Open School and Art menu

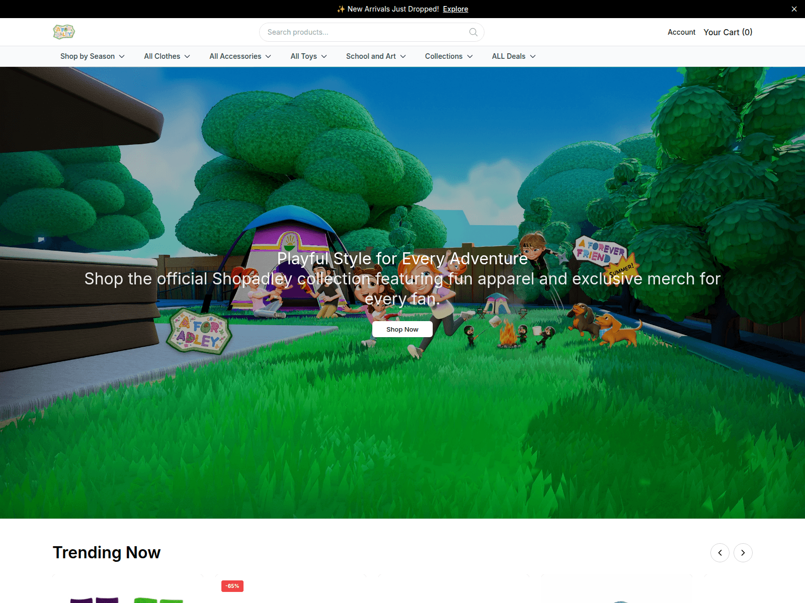tap(376, 56)
